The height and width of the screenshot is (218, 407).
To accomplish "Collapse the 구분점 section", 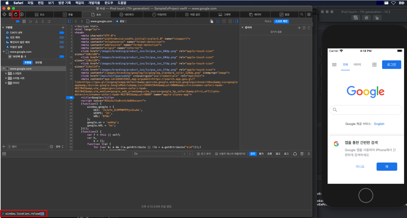I will coord(3,28).
